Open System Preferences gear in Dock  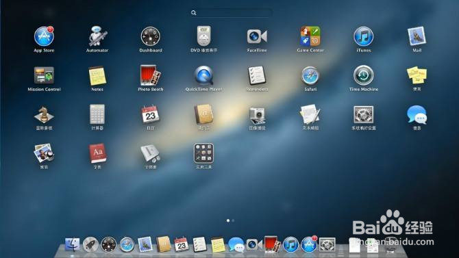click(x=327, y=245)
